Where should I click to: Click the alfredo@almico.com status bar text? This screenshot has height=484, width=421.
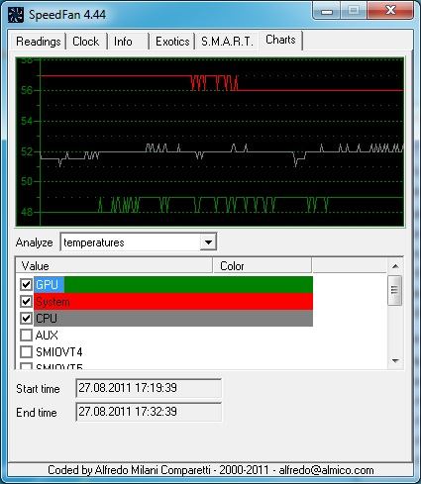pos(326,470)
